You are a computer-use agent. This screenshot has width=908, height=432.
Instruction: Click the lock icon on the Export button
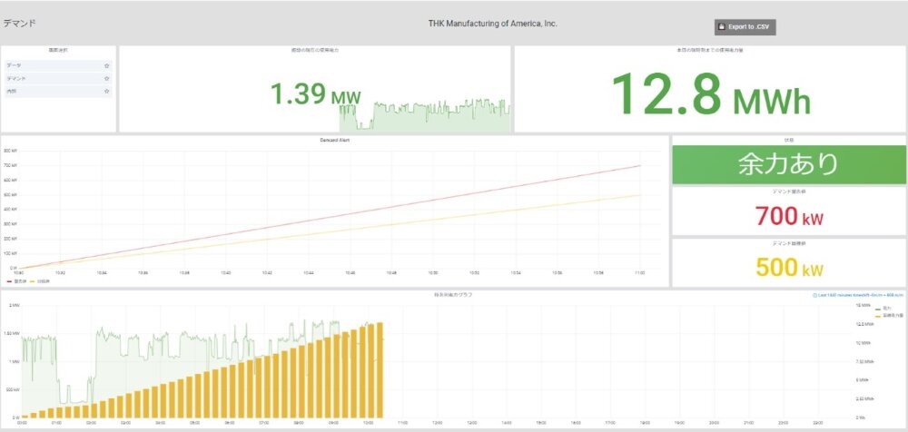721,27
